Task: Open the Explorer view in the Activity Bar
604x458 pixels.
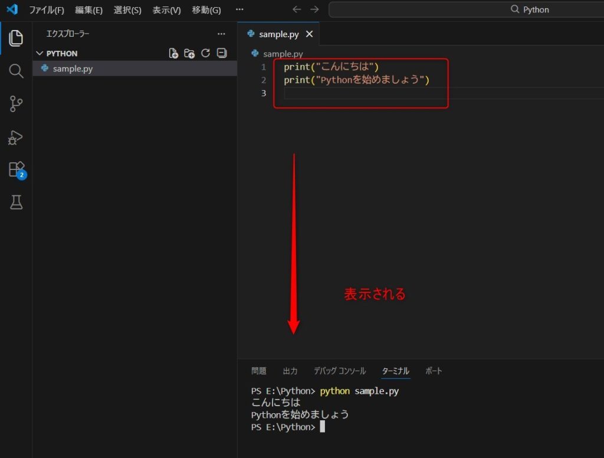Action: click(16, 38)
